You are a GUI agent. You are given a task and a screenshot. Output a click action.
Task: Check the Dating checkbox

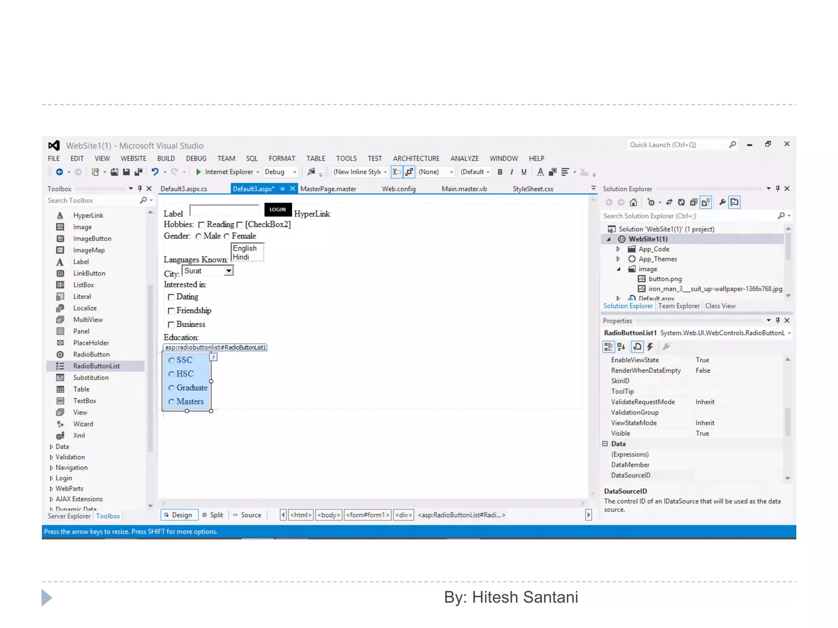click(x=171, y=297)
